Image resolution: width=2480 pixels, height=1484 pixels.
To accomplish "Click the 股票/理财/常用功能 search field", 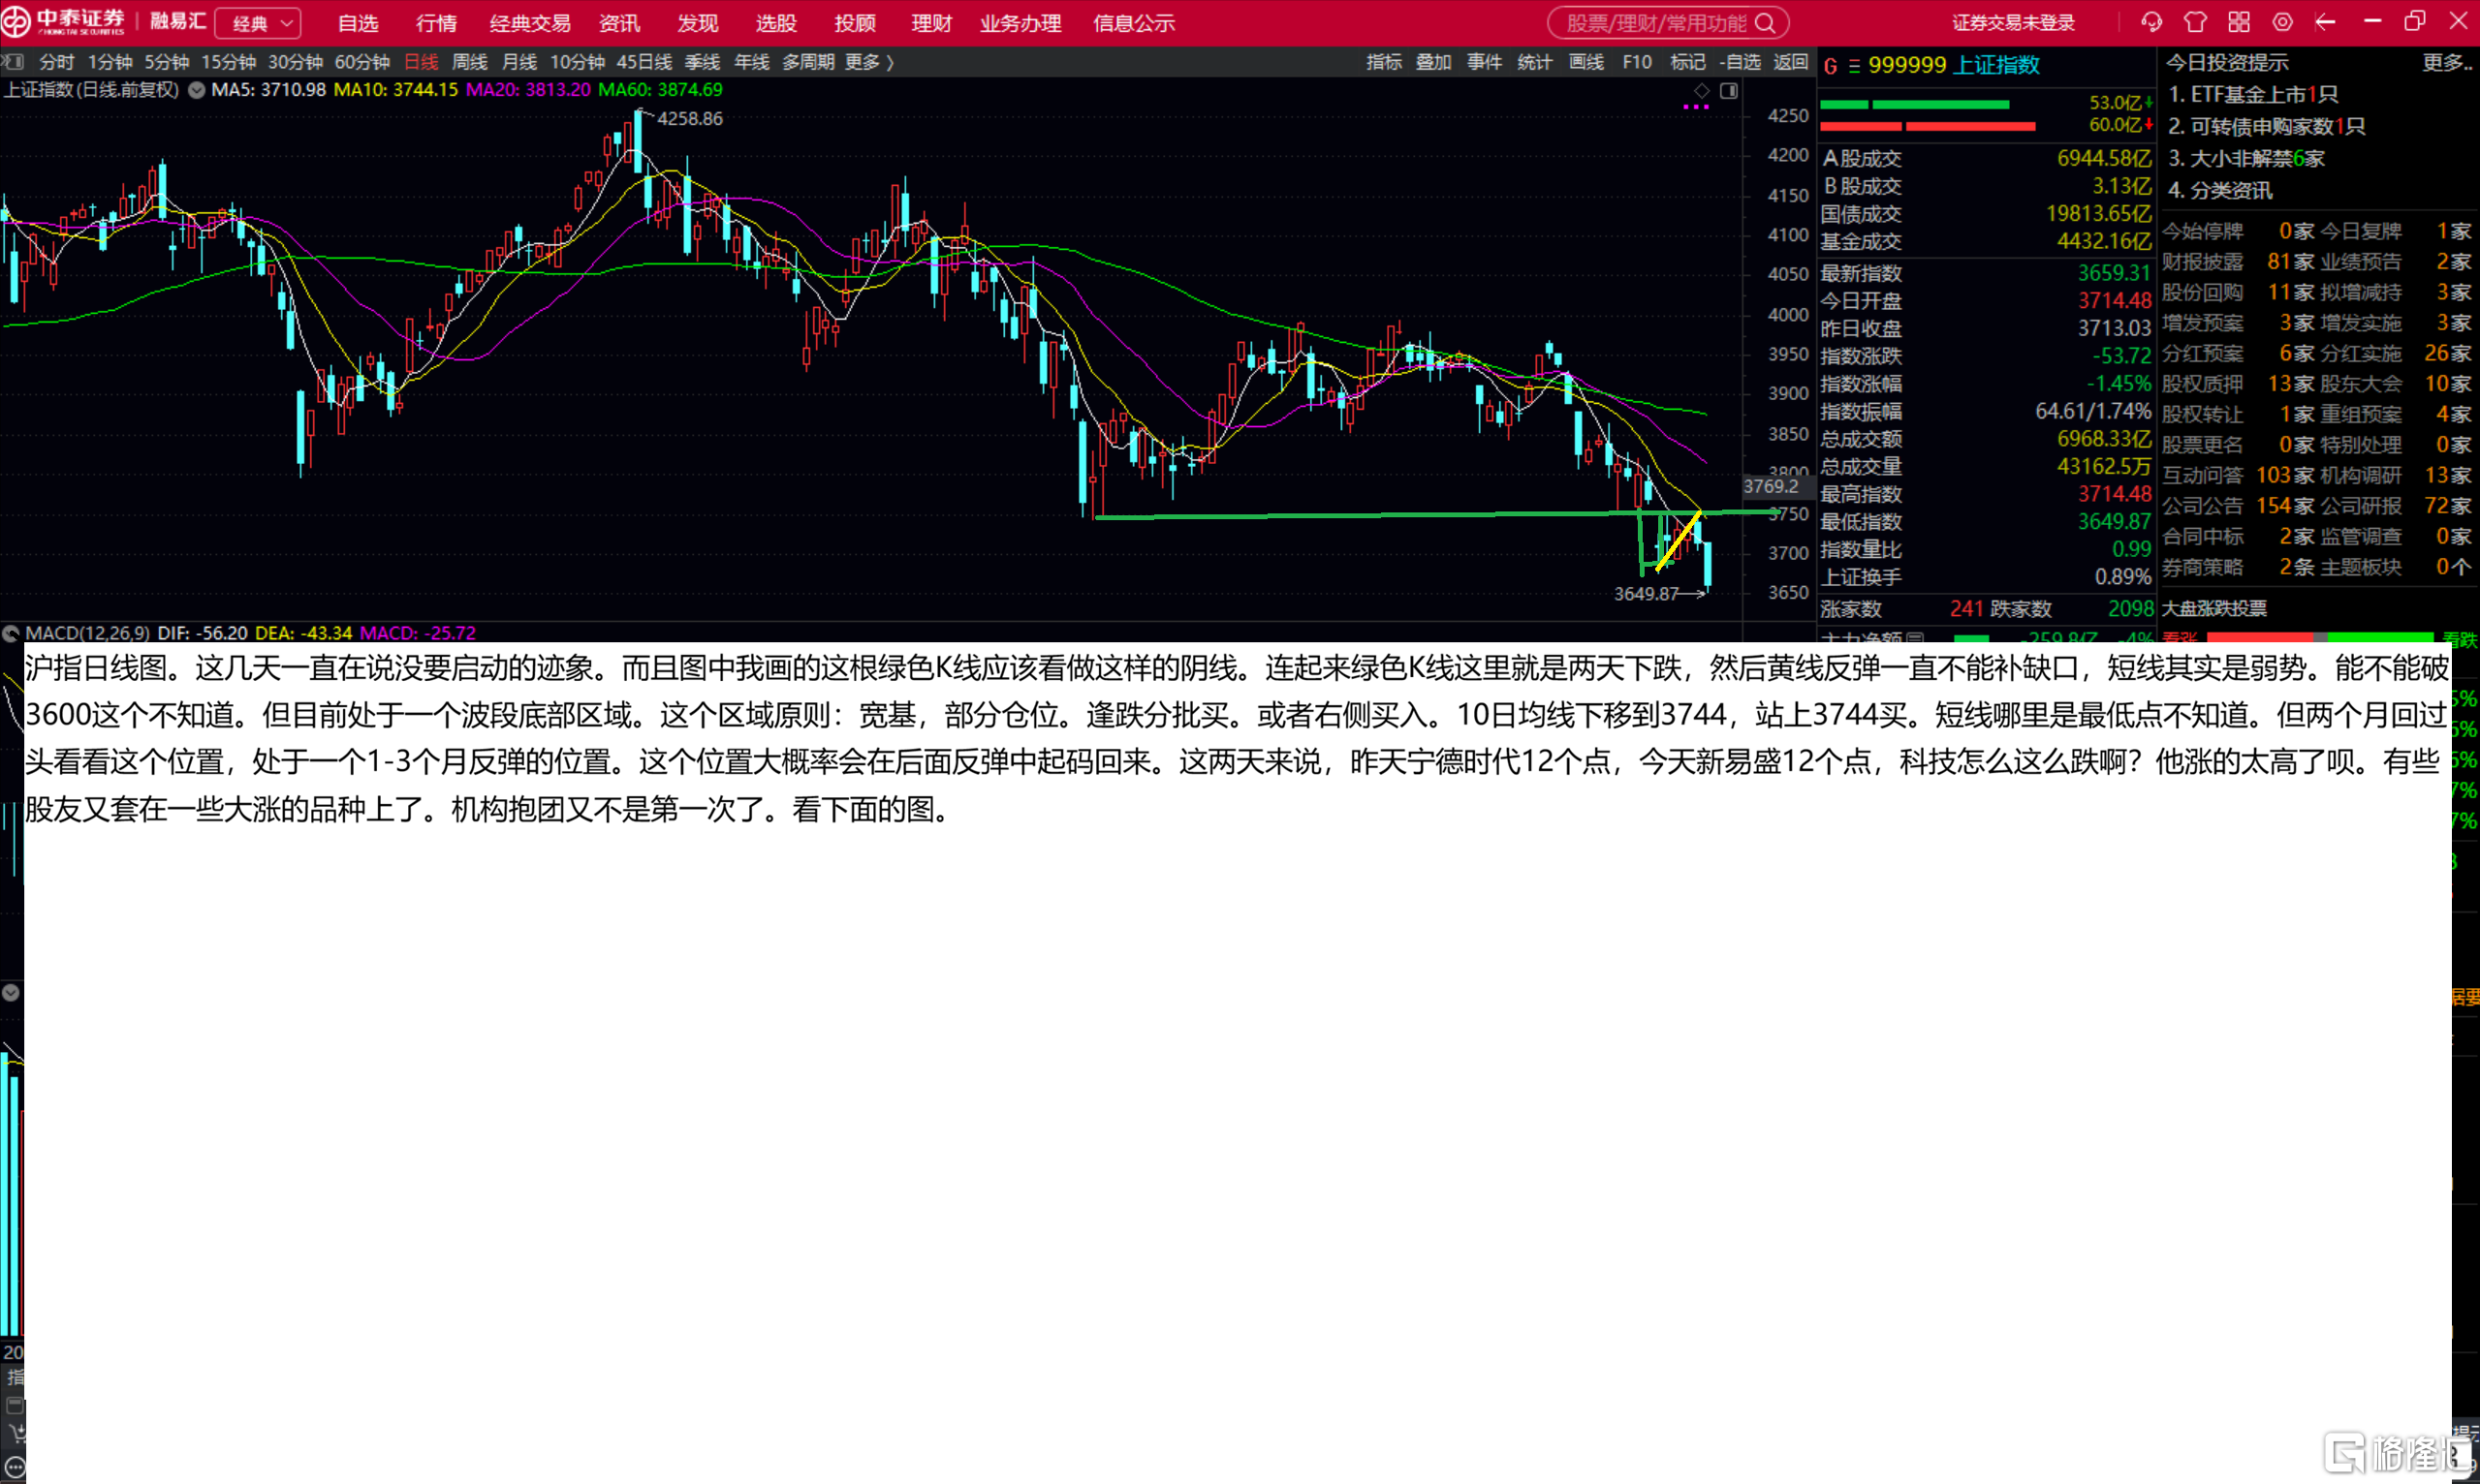I will coord(1668,23).
